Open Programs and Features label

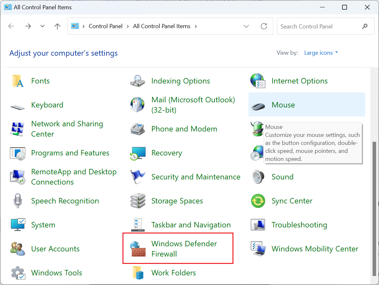(70, 153)
